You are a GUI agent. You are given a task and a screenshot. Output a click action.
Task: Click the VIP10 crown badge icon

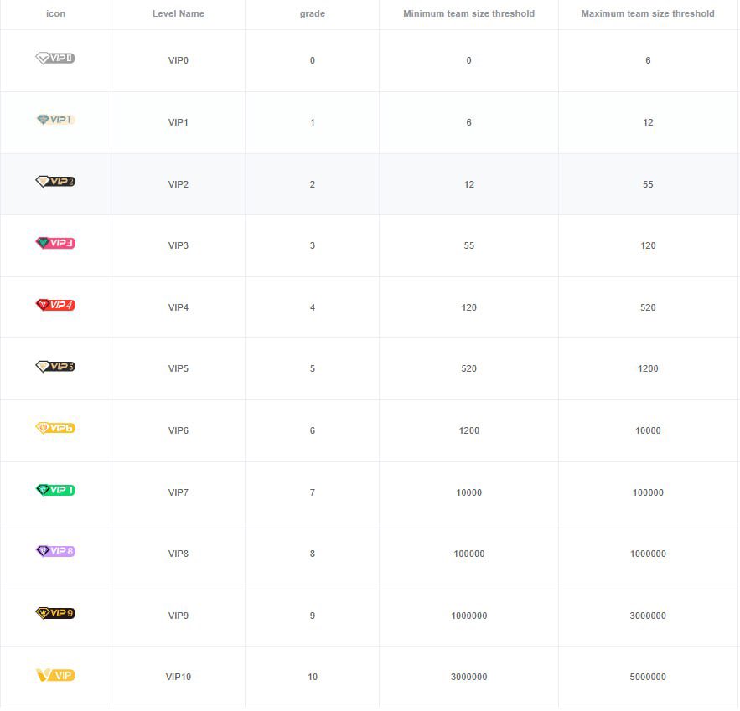click(x=55, y=674)
